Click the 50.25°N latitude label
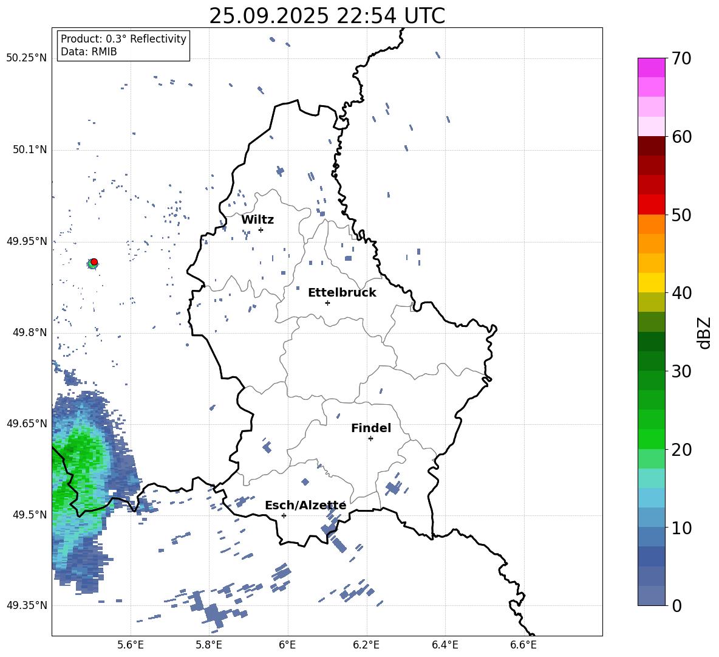The width and height of the screenshot is (719, 657). pyautogui.click(x=27, y=58)
